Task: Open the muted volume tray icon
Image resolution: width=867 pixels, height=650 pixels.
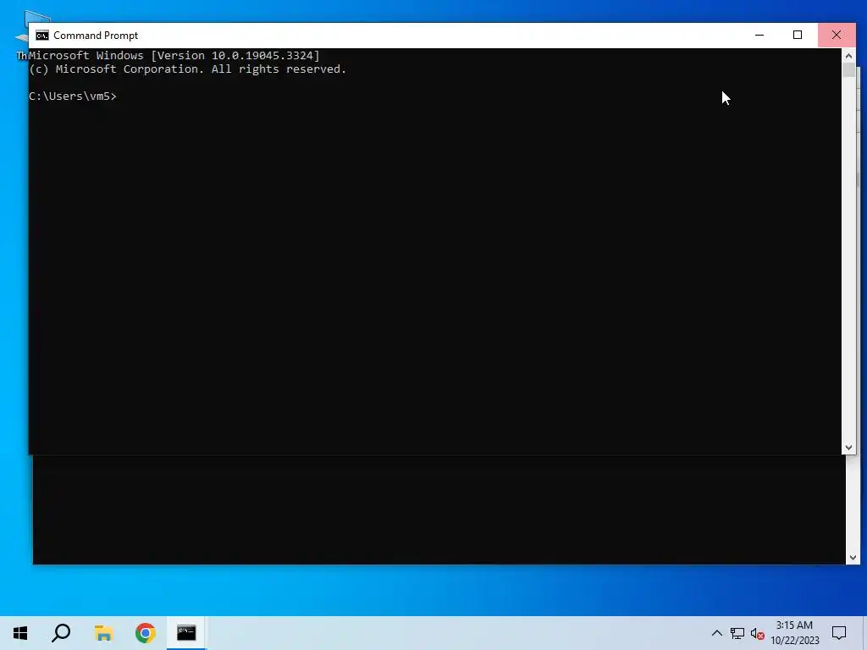Action: (758, 633)
